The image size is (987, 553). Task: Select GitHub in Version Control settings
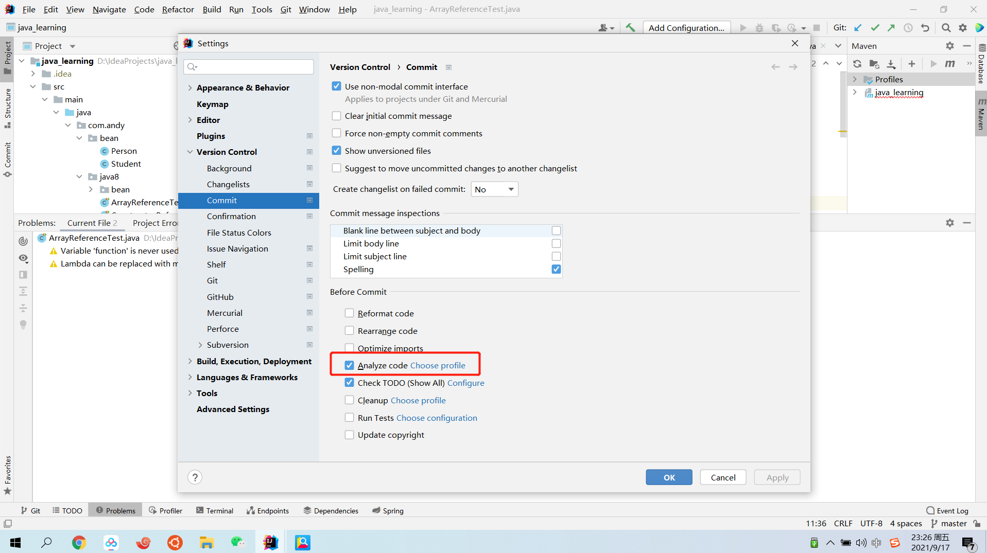(x=220, y=297)
